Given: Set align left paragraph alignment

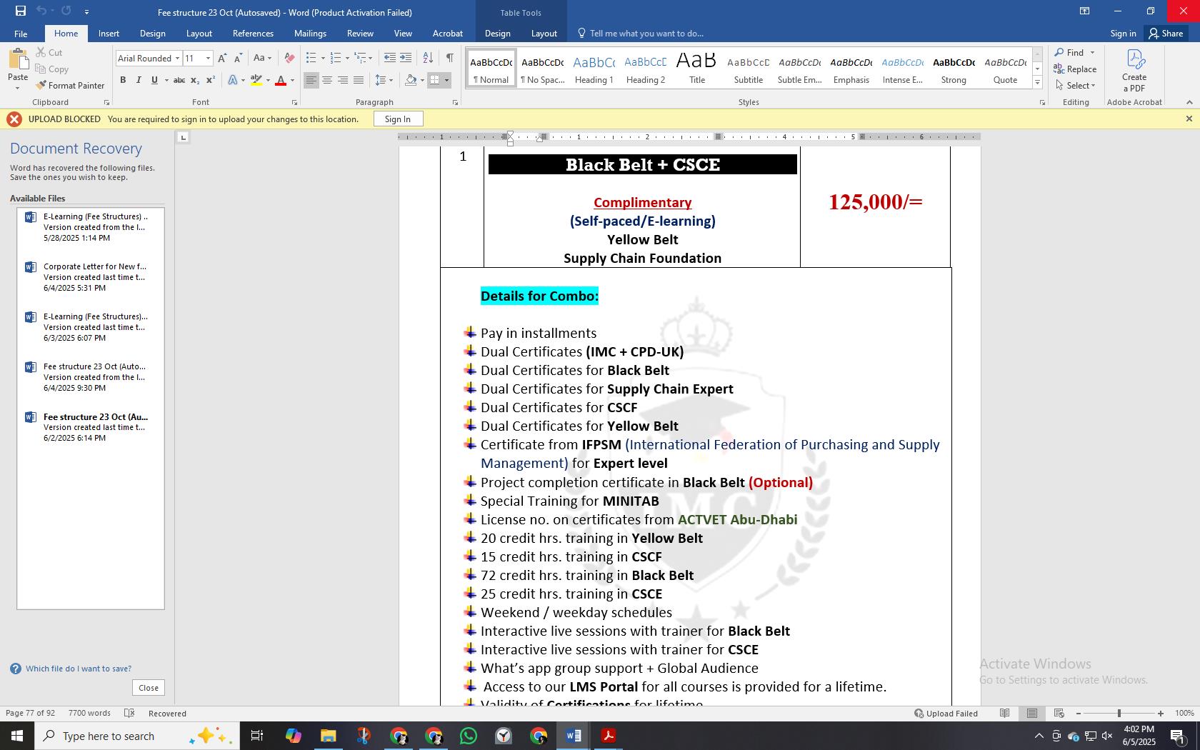Looking at the screenshot, I should pos(311,80).
